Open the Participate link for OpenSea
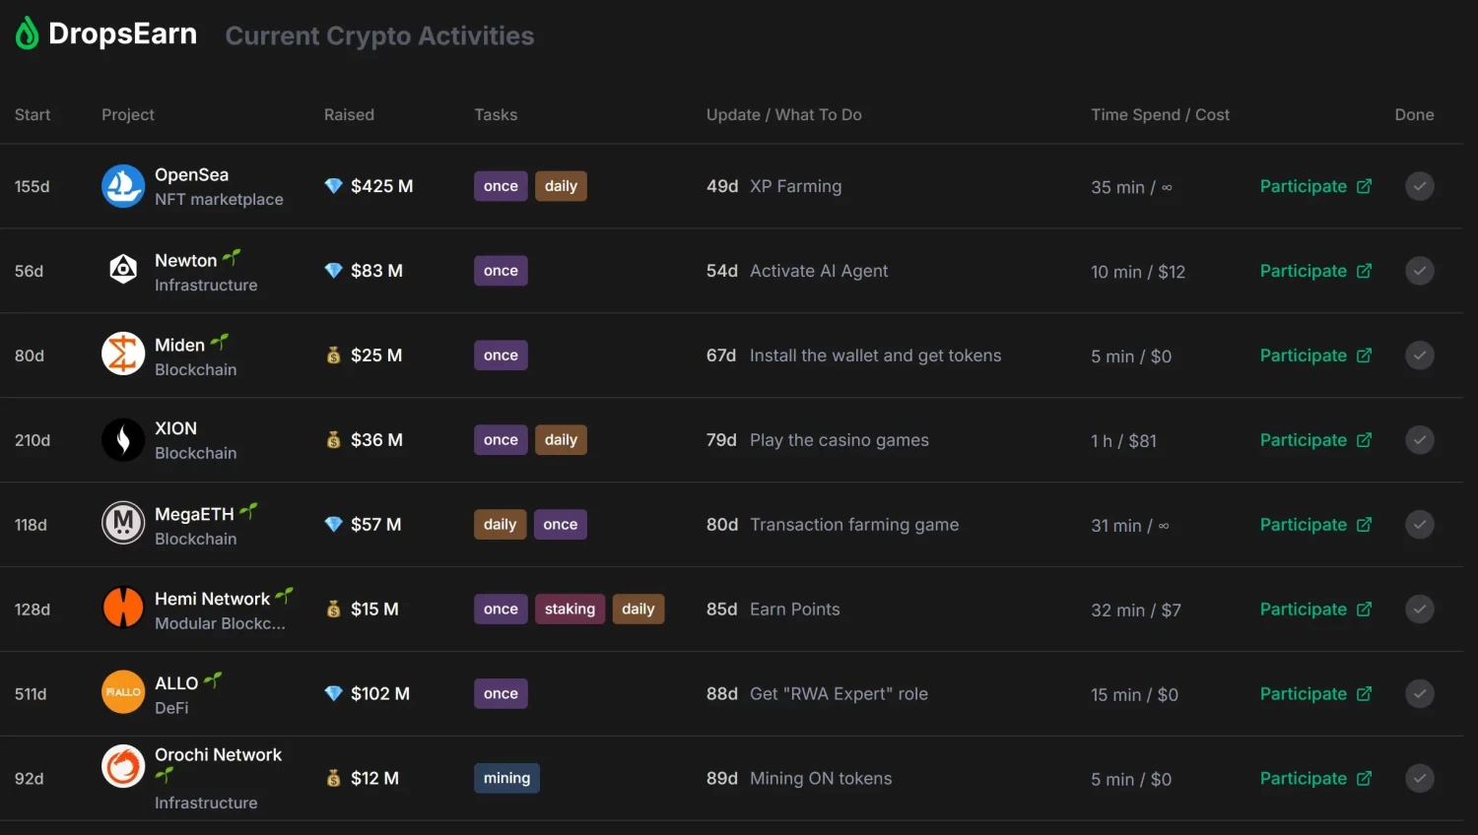This screenshot has height=835, width=1478. click(x=1315, y=186)
